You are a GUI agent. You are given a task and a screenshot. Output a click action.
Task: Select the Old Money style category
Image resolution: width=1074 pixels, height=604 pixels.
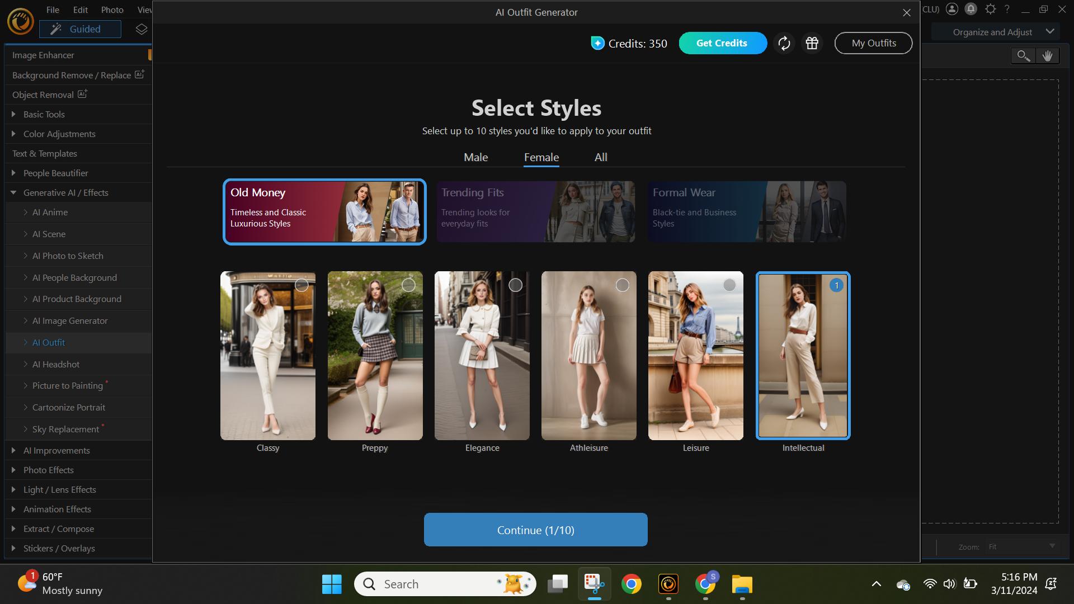pos(324,211)
